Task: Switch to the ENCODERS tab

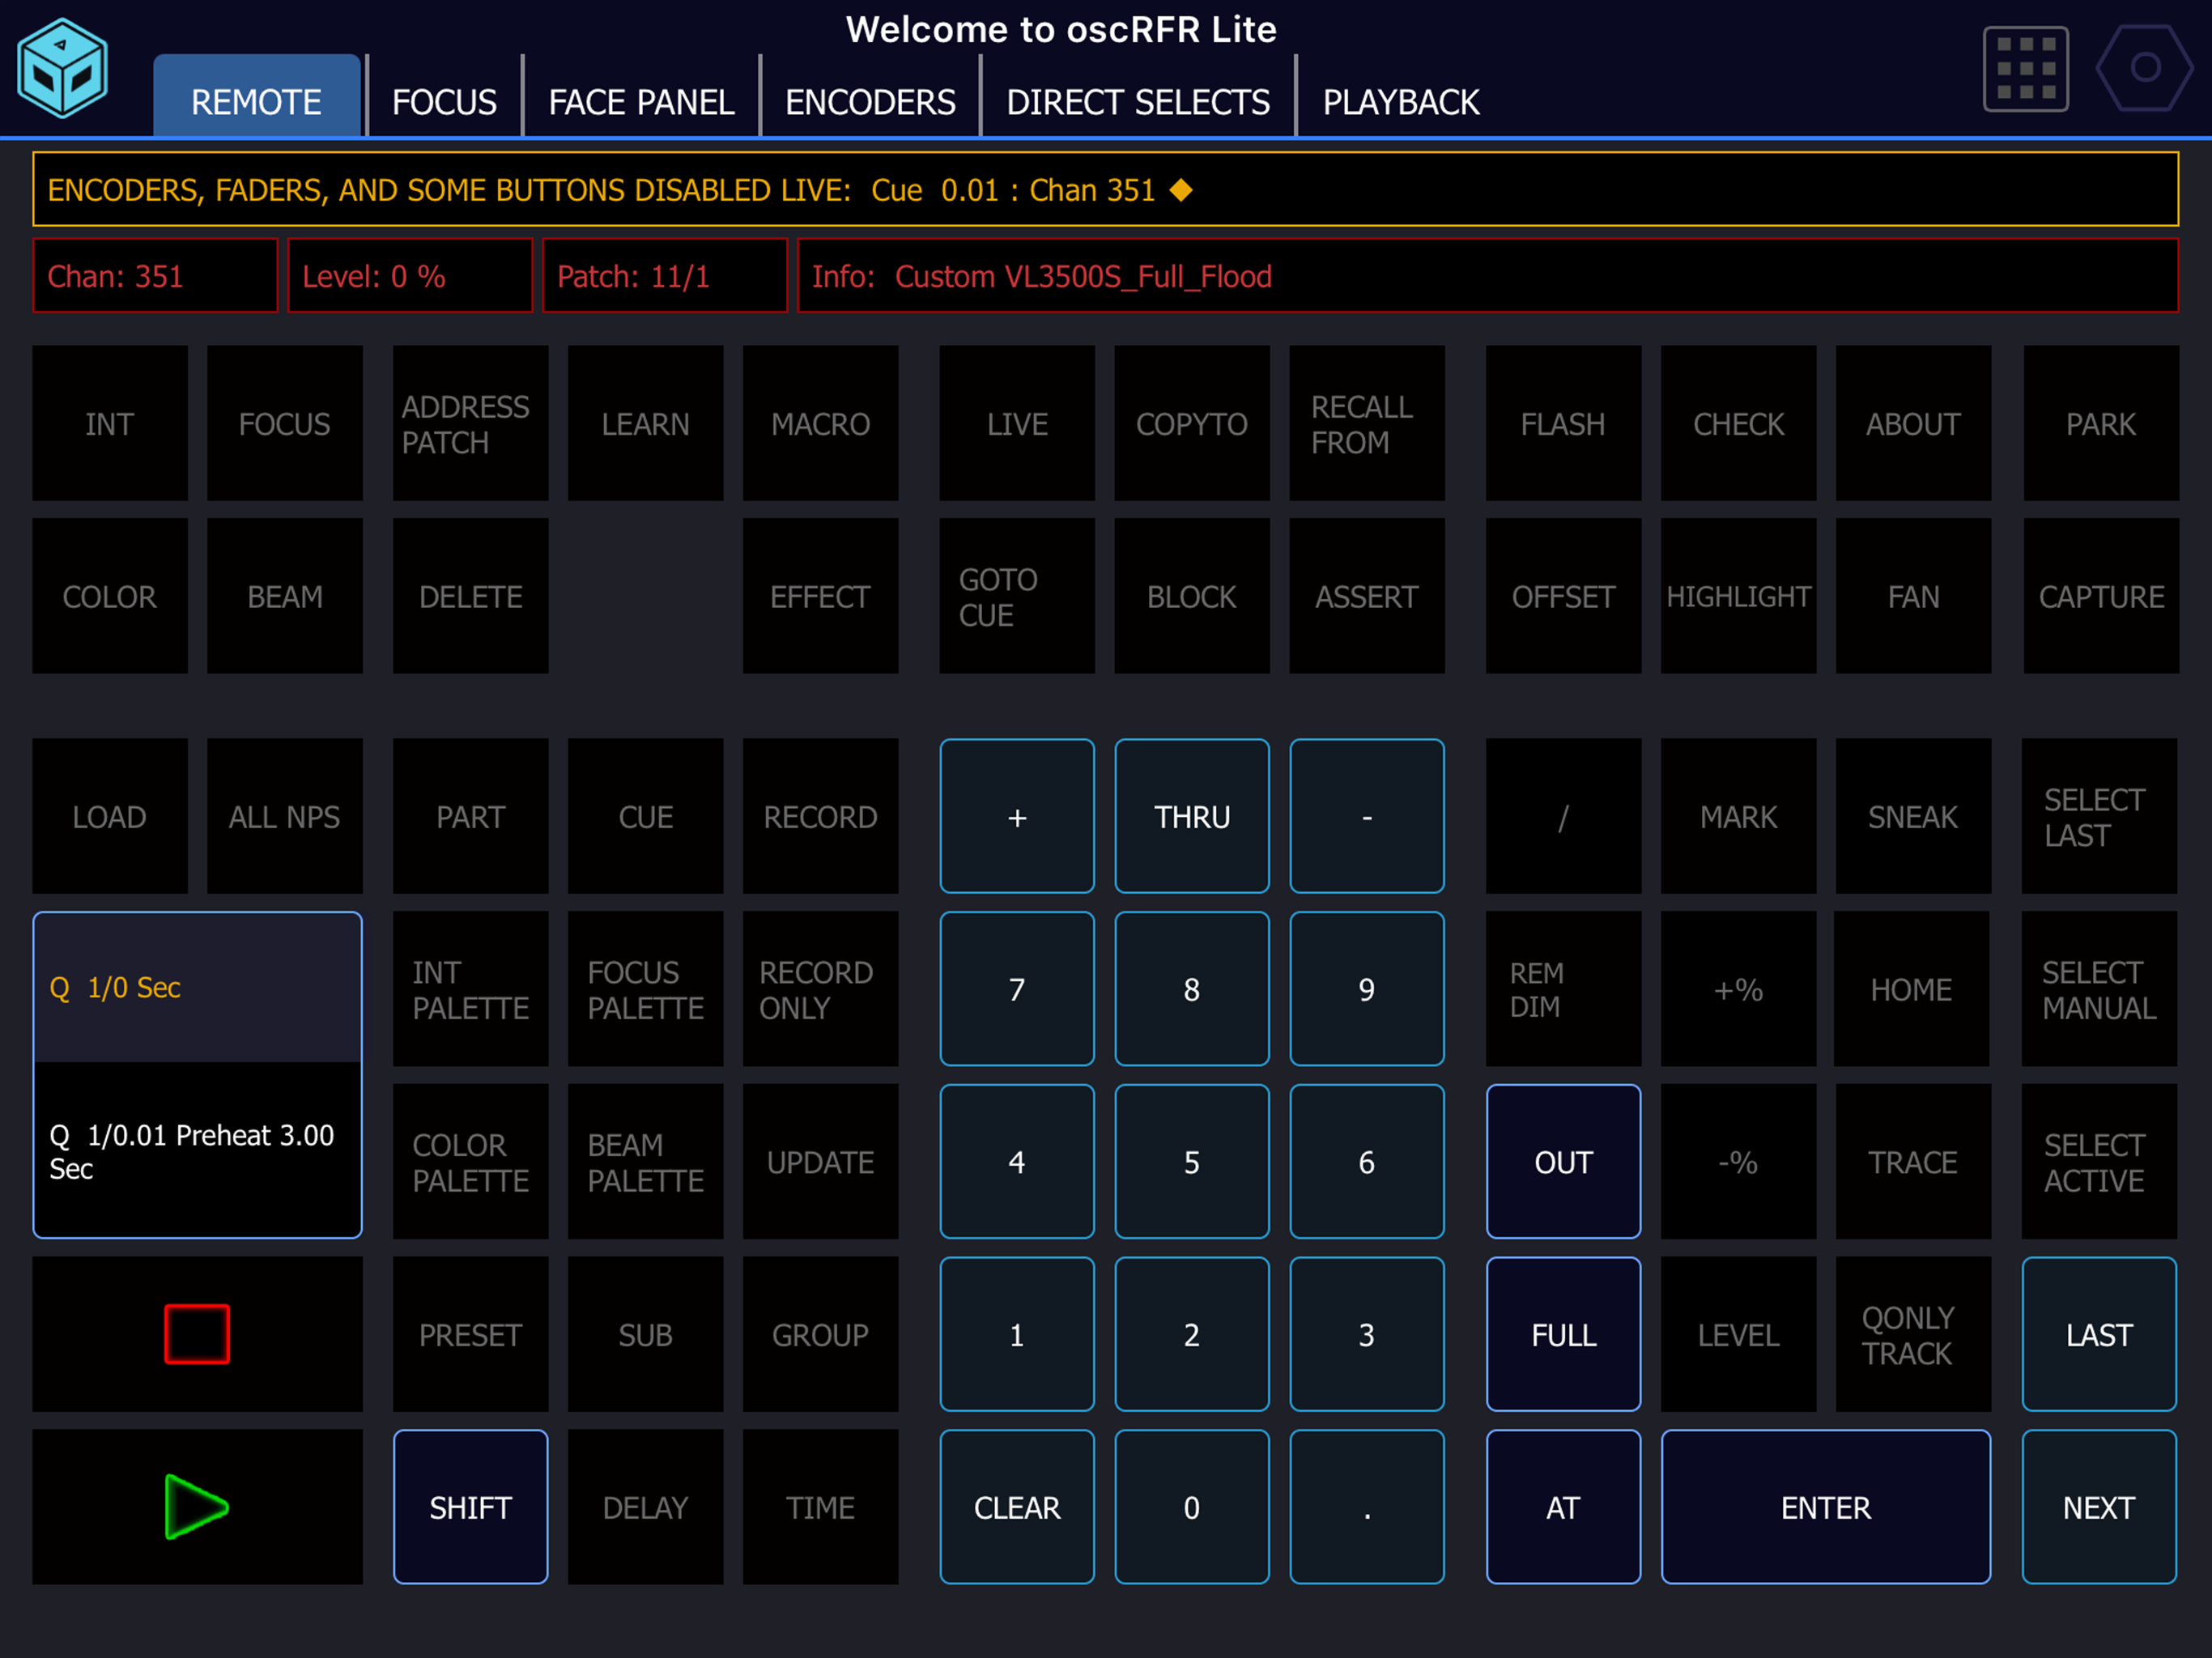Action: pyautogui.click(x=870, y=102)
